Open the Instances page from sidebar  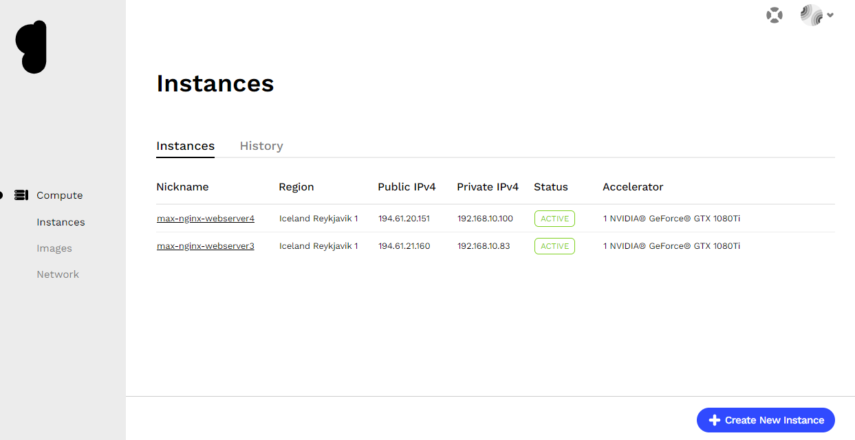coord(61,221)
